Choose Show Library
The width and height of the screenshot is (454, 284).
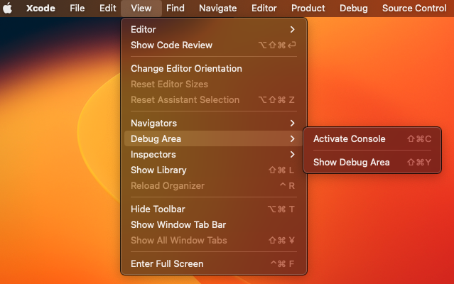(214, 170)
